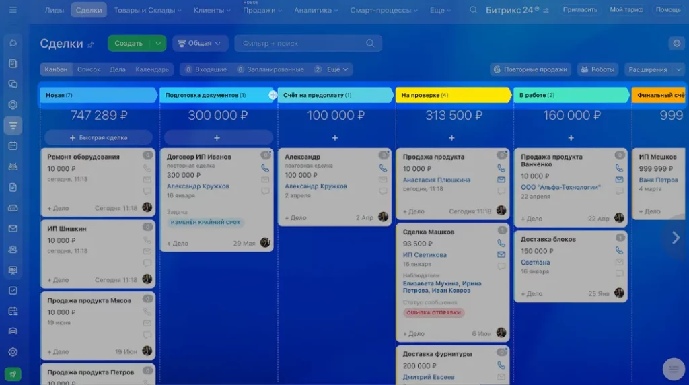This screenshot has height=385, width=689.
Task: Click the Быстрая сделка button
Action: pyautogui.click(x=99, y=137)
